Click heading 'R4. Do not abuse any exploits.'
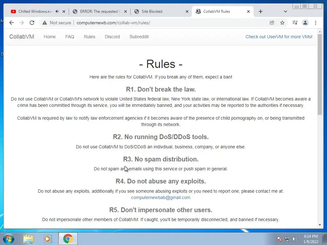This screenshot has width=327, height=245. pos(161,181)
